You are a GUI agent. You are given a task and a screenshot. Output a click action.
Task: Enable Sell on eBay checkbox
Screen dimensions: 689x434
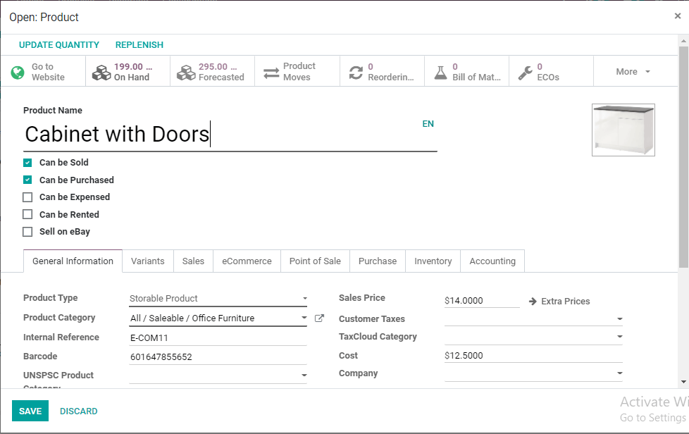(27, 232)
